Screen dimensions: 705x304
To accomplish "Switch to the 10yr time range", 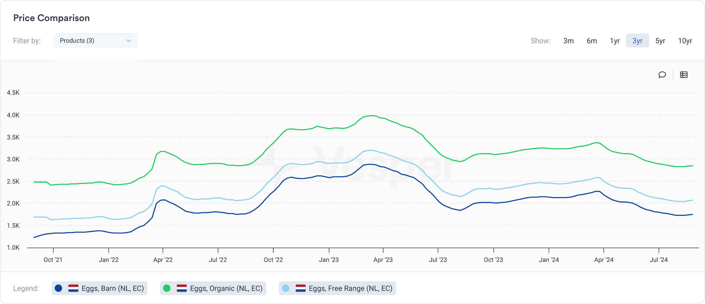I will [685, 41].
